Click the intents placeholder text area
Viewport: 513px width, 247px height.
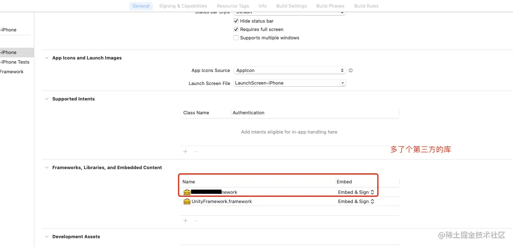[289, 132]
